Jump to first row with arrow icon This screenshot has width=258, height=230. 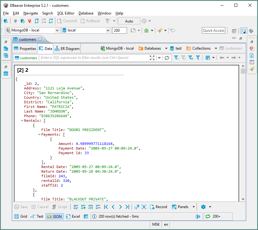pos(106,207)
